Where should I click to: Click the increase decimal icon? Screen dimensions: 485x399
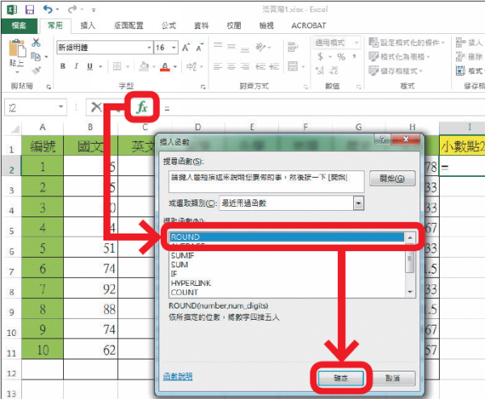(319, 70)
